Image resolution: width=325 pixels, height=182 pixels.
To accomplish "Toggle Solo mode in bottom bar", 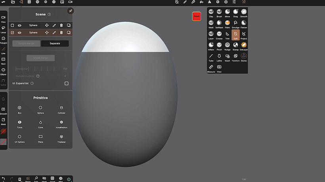I will [x=36, y=179].
